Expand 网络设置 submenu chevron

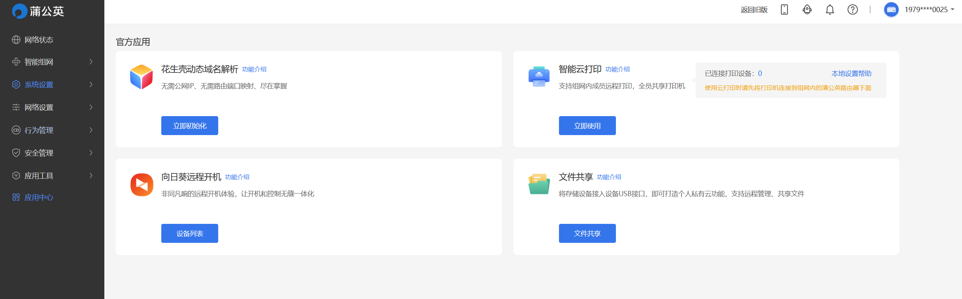91,107
